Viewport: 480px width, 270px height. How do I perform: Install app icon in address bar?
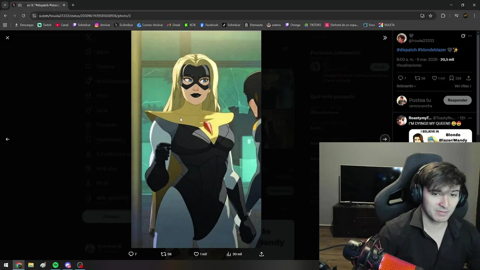422,16
